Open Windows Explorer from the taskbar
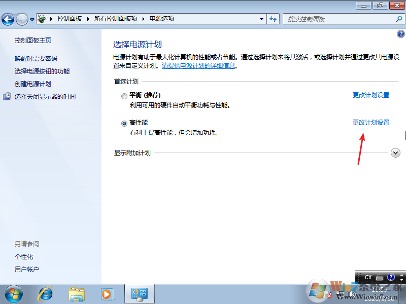406x304 pixels. click(x=77, y=294)
